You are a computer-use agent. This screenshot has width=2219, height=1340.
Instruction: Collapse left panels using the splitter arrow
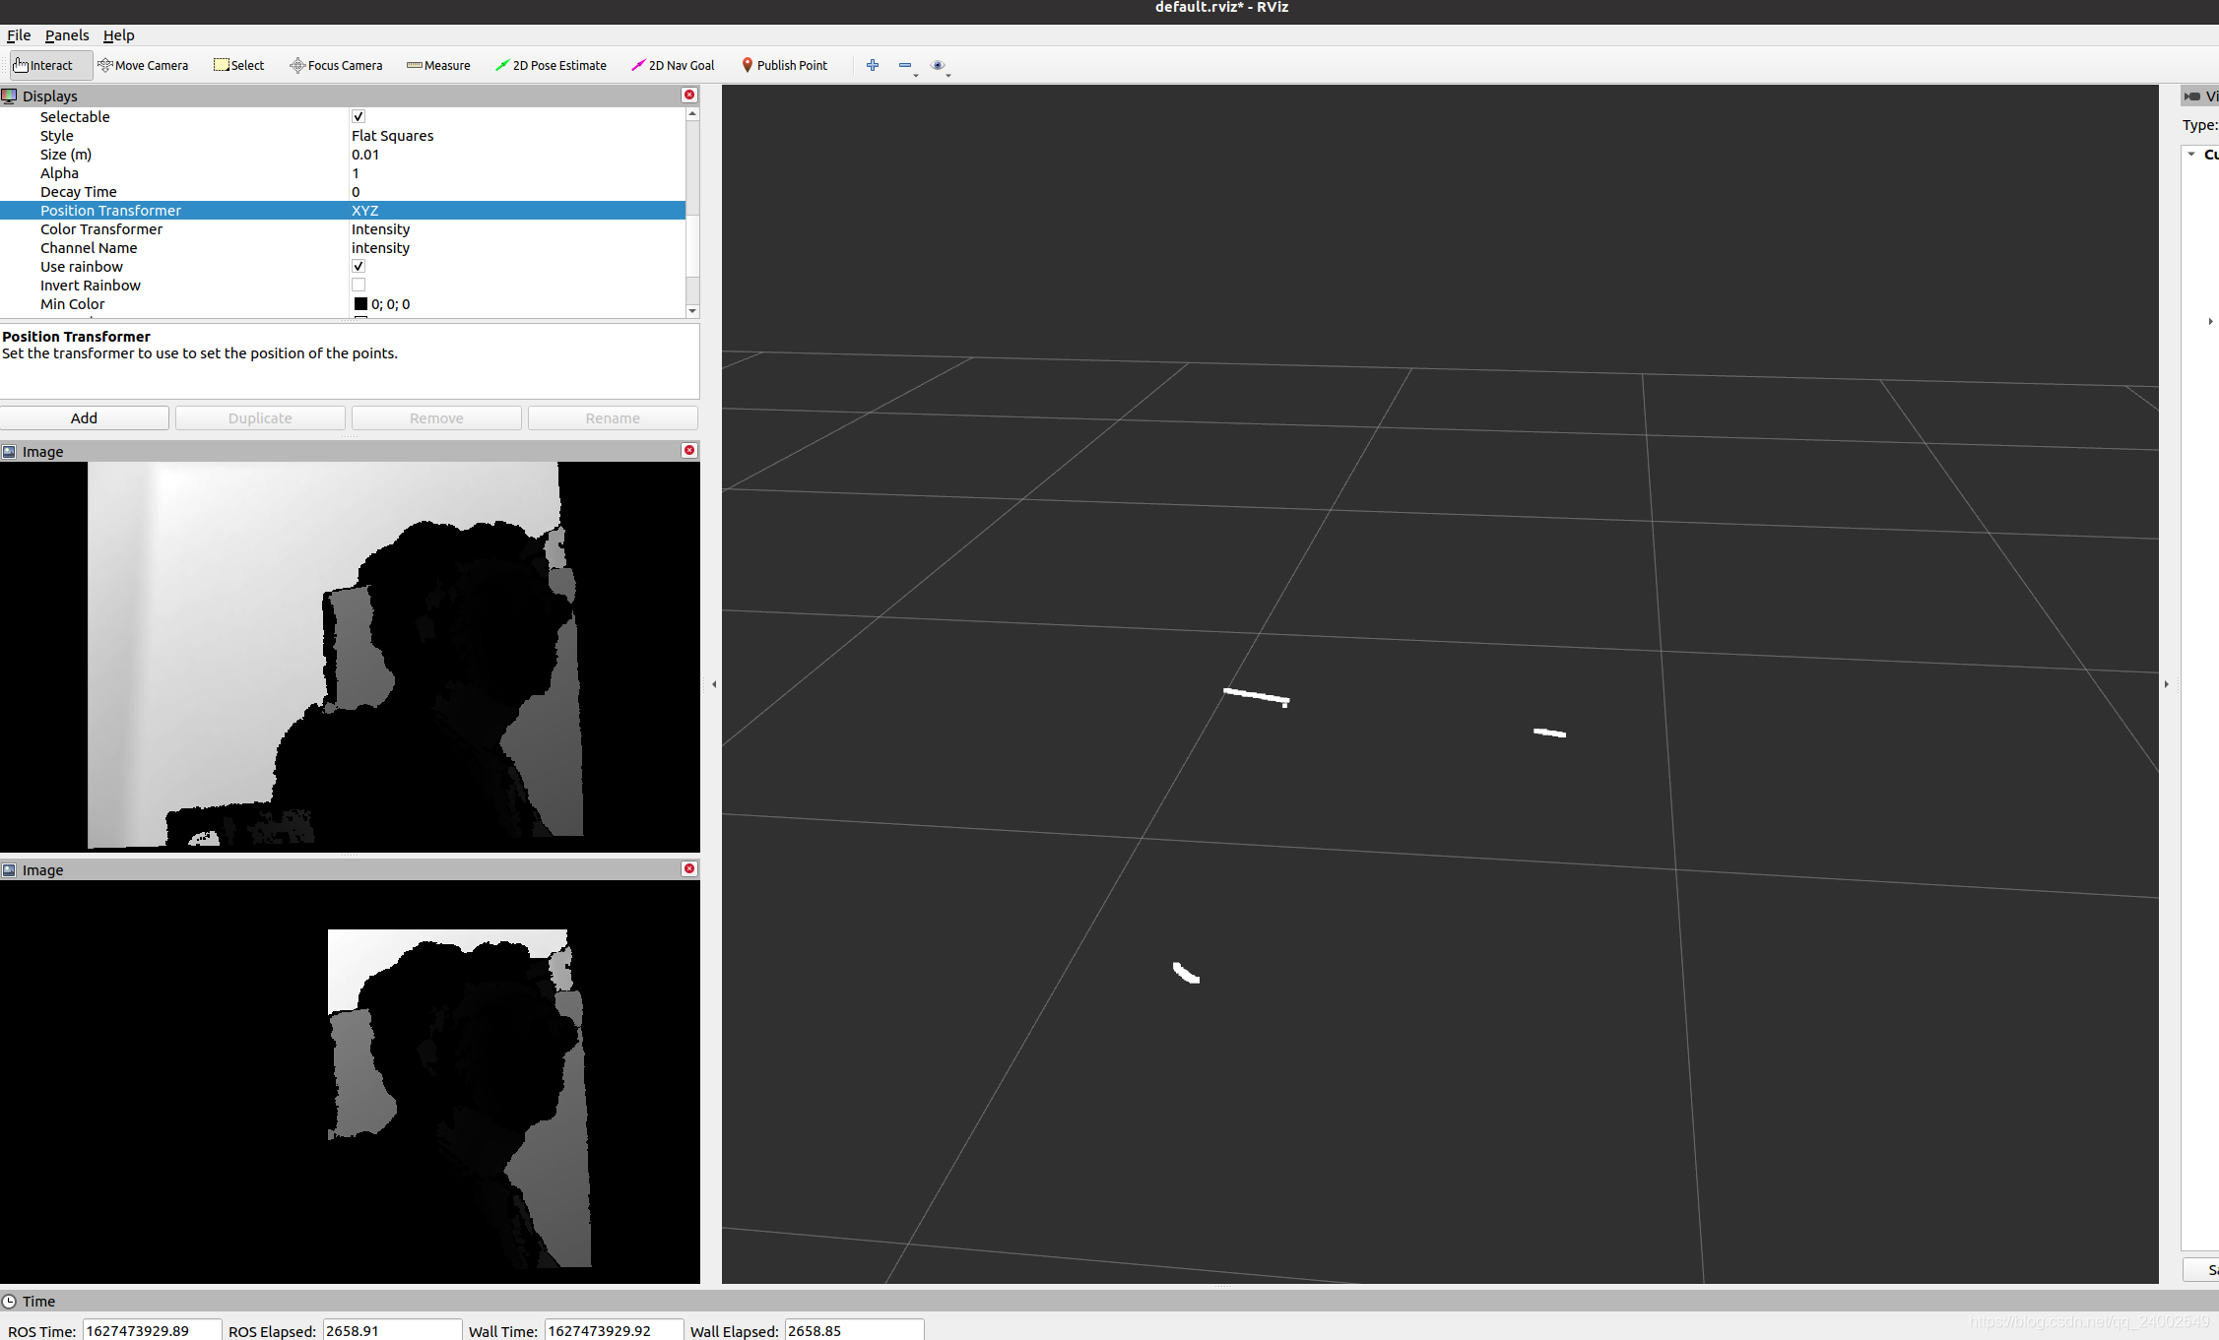pos(714,684)
